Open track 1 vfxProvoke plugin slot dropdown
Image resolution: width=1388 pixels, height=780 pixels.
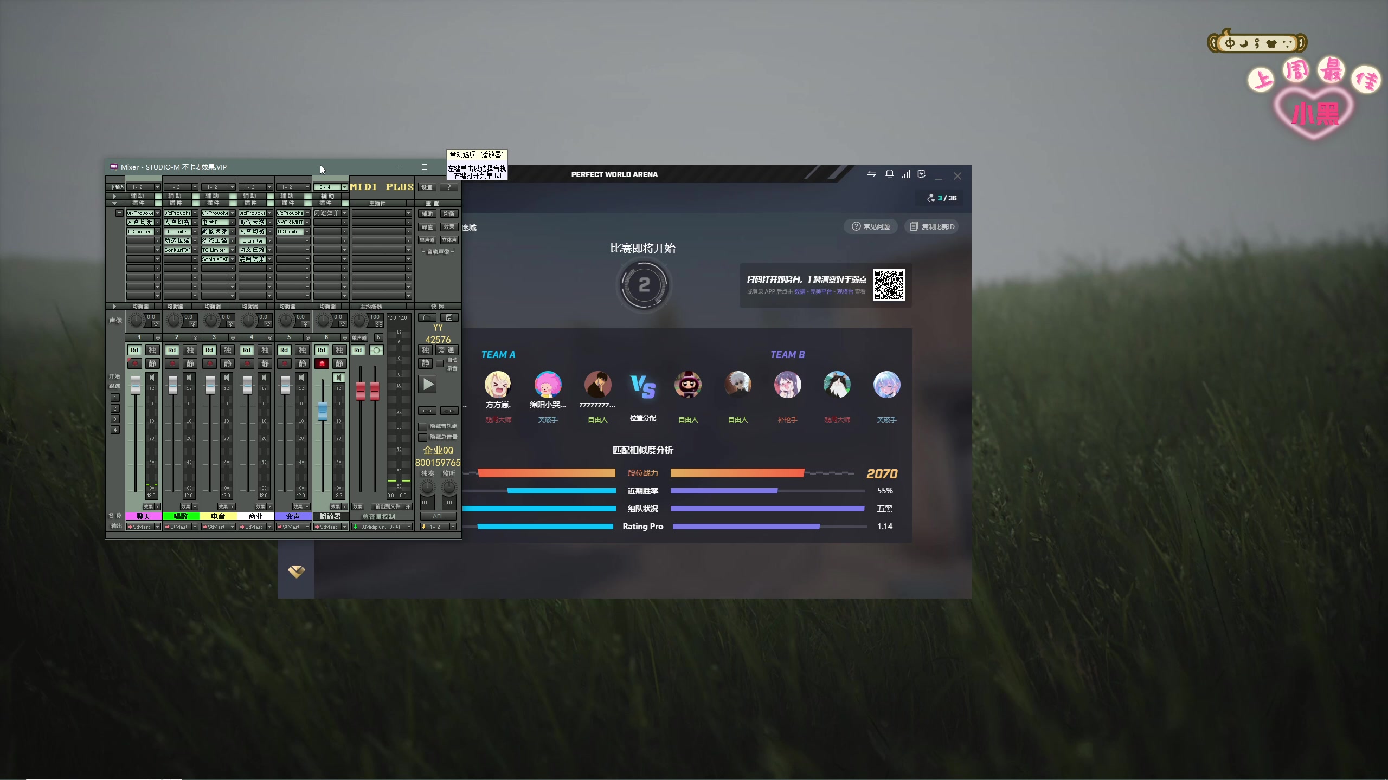coord(158,213)
